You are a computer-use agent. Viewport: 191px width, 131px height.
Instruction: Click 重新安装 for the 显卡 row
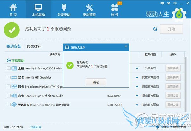pos(173,77)
